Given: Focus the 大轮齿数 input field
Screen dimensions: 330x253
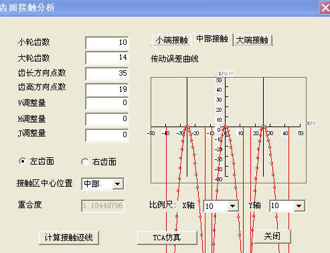Looking at the screenshot, I should point(107,58).
